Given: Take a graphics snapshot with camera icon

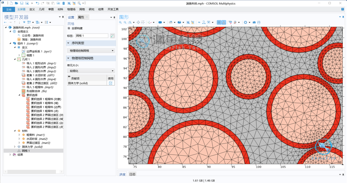Looking at the screenshot, I should coord(254,22).
